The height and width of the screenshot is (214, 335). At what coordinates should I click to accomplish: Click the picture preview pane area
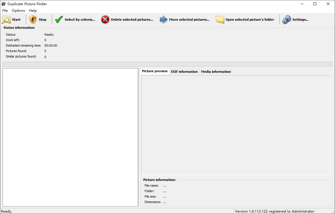coord(236,125)
